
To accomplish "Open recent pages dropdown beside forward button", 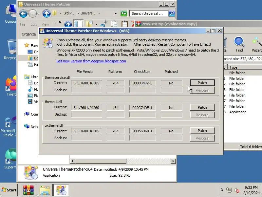I will [39, 14].
